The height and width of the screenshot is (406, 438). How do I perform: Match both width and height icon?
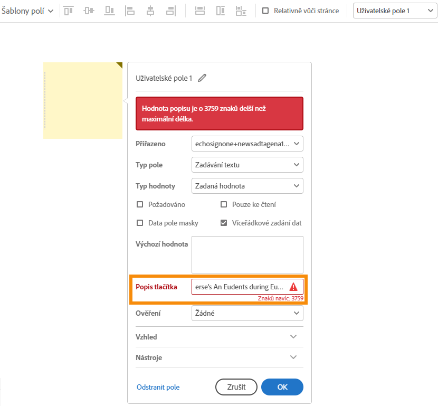[x=241, y=11]
